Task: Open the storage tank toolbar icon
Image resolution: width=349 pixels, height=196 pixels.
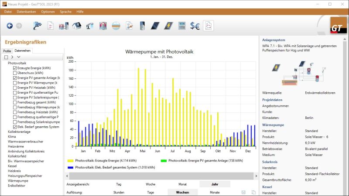Action: coord(142,26)
